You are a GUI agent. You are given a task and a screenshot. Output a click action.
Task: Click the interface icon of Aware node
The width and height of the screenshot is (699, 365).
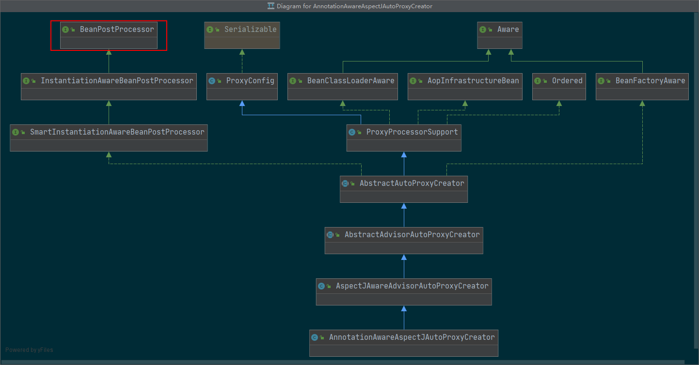pos(483,30)
